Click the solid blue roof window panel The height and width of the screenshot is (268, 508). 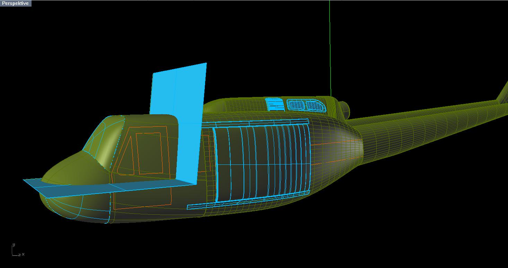coord(275,104)
